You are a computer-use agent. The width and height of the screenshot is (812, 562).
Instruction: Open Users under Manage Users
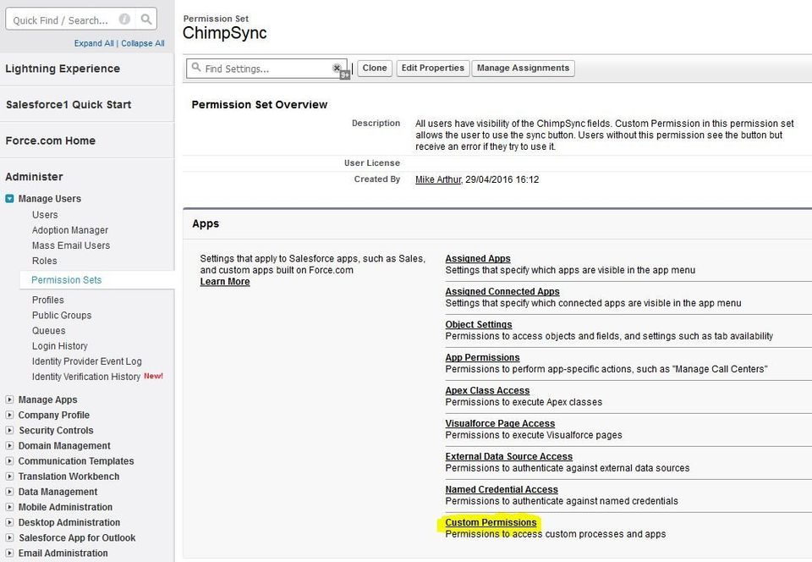(45, 214)
